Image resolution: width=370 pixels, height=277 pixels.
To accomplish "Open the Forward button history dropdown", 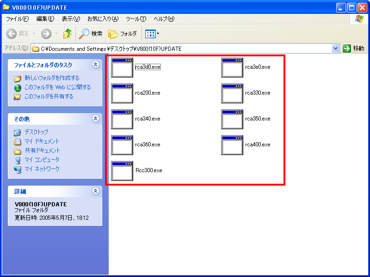I will (x=56, y=34).
